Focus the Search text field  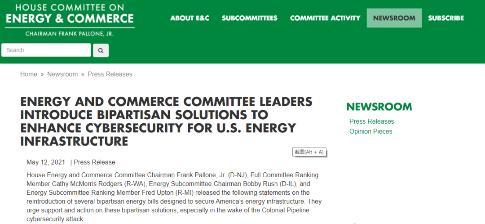pos(46,50)
